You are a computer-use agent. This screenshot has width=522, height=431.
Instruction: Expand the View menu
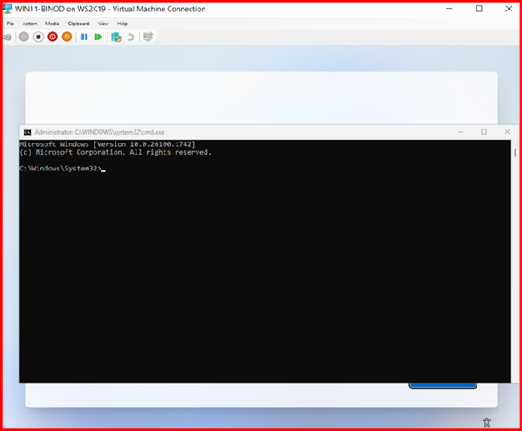point(103,24)
